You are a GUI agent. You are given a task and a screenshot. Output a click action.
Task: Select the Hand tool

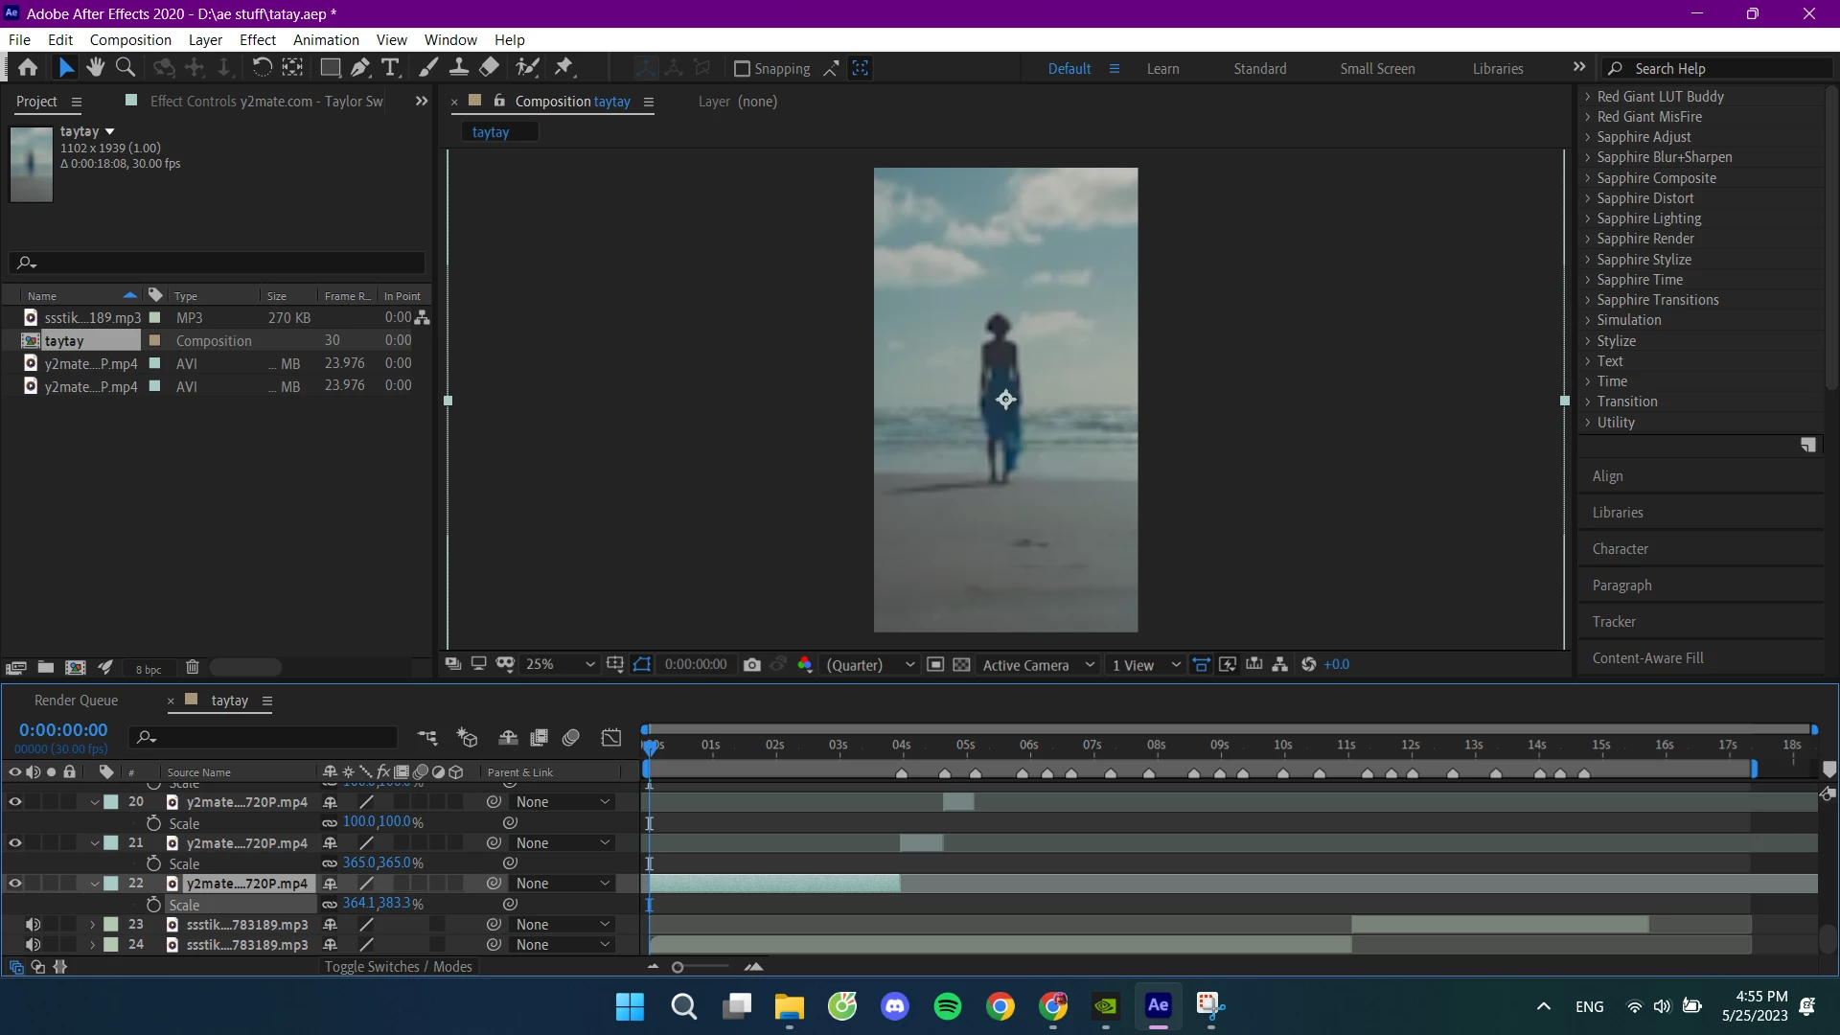pos(95,67)
